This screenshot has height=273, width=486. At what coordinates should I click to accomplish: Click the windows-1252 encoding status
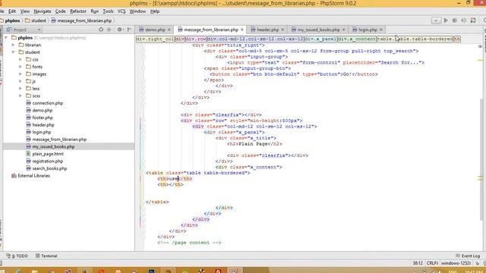click(x=456, y=263)
